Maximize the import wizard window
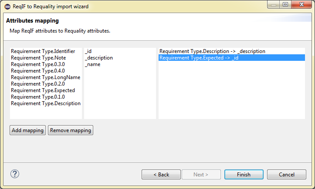Screen dimensions: 315x189 (285, 4)
